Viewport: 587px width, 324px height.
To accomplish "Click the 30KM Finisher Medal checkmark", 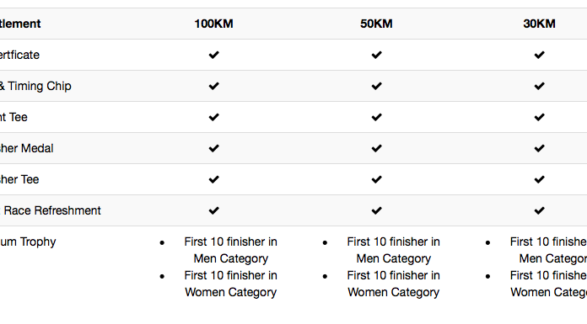I will click(x=540, y=148).
